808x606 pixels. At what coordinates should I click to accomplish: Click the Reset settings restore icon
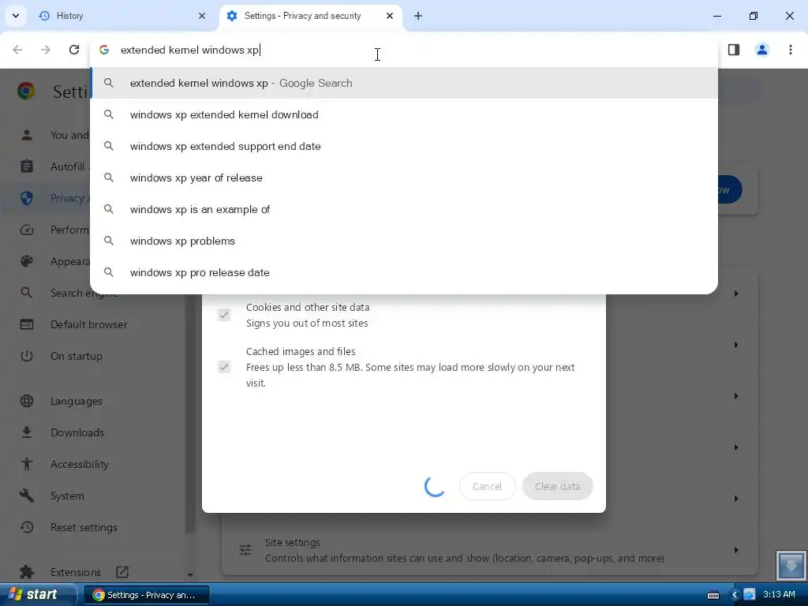27,527
